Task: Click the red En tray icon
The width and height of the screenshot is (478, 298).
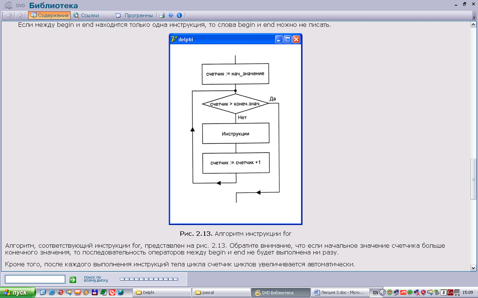Action: (450, 292)
